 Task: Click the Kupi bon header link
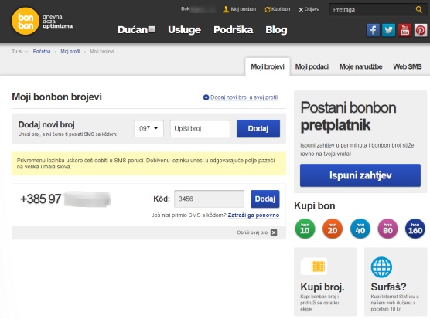[281, 9]
